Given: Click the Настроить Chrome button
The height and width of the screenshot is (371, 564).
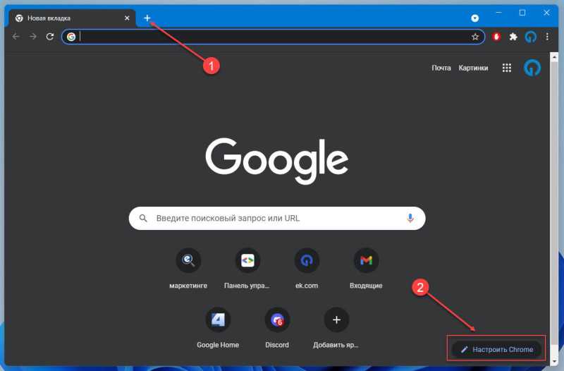Looking at the screenshot, I should (497, 349).
